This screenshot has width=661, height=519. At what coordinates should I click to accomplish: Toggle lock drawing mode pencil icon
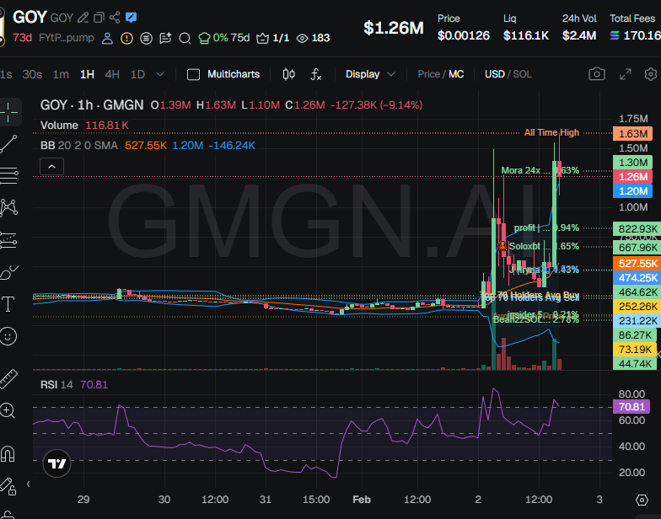click(8, 486)
